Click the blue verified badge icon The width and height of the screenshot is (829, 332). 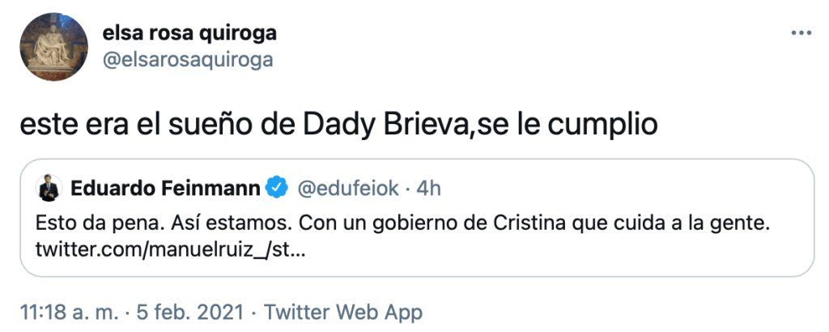278,189
